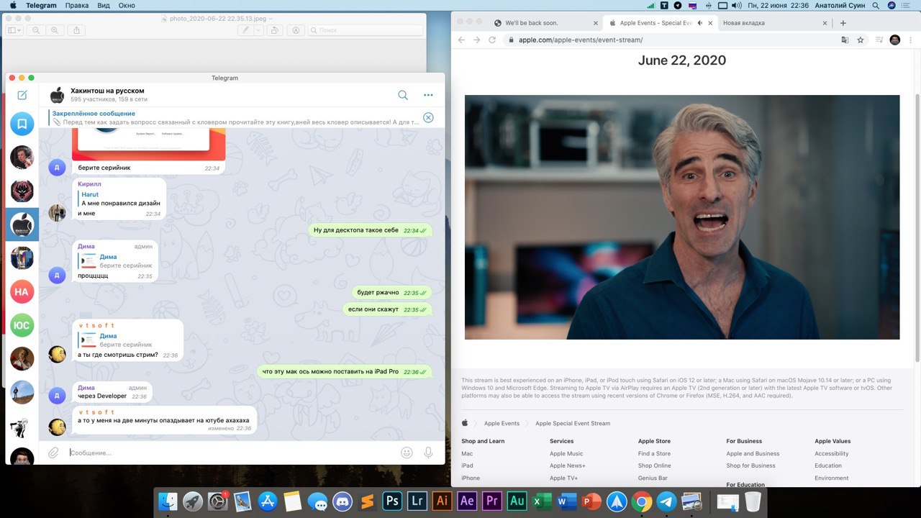
Task: Click Chrome's back navigation arrow
Action: [461, 40]
